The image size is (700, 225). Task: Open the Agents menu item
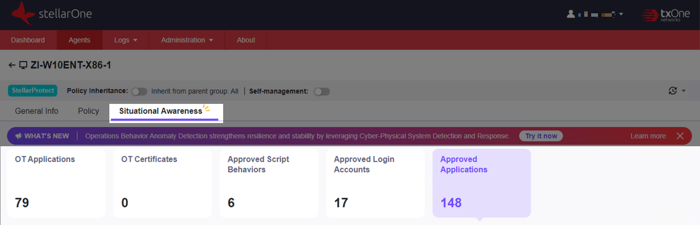click(x=79, y=40)
